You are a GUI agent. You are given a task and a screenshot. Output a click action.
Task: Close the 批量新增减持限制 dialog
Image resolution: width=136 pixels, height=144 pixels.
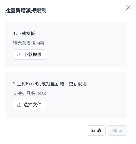click(128, 8)
